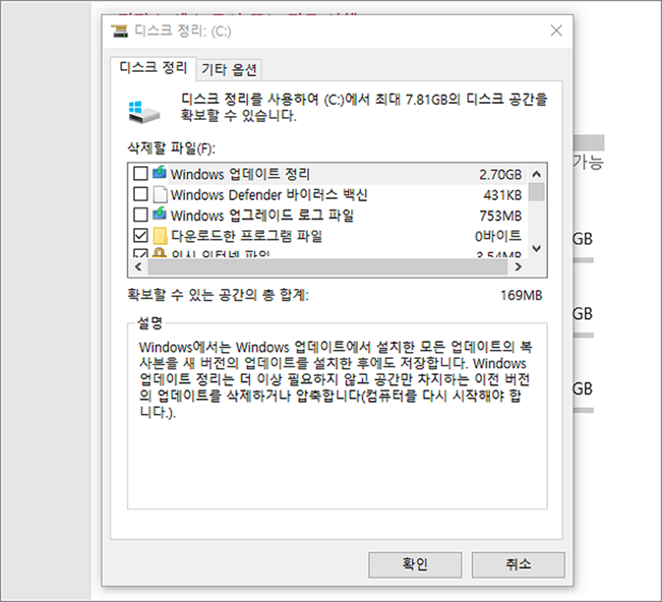Check the Windows 업데이트 정리 checkbox
Viewport: 662px width, 602px height.
point(140,173)
